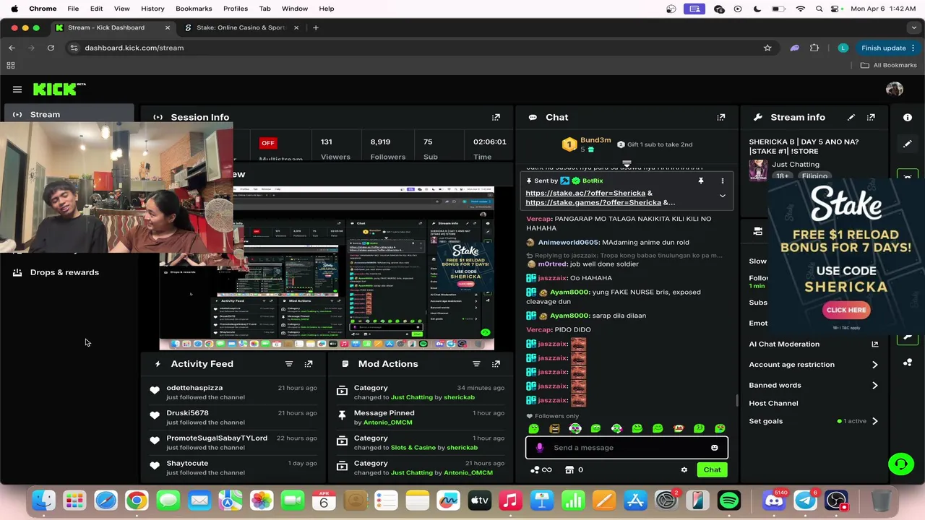Expand Banned words settings

(874, 386)
